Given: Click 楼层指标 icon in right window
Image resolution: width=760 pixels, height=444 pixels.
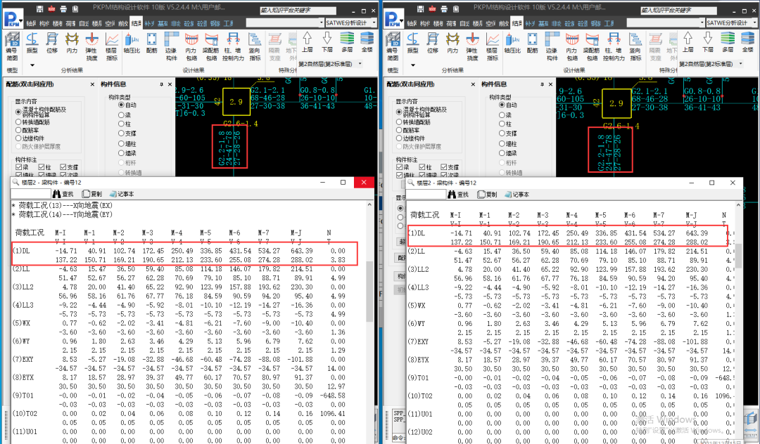Looking at the screenshot, I should pyautogui.click(x=492, y=46).
